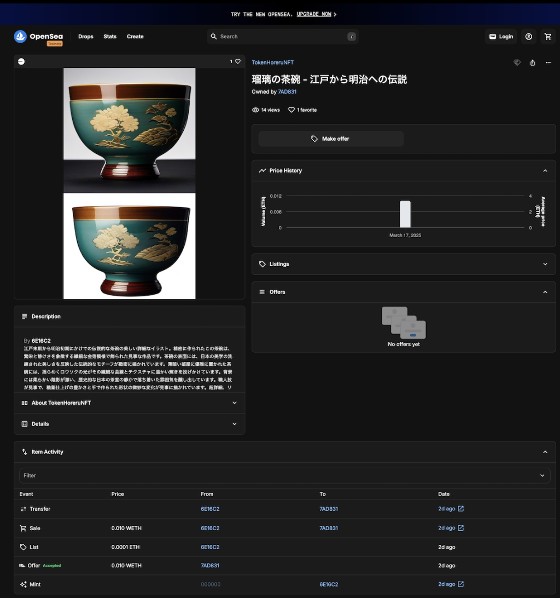
Task: Open creator 6E16C2 link in description
Action: 41,341
